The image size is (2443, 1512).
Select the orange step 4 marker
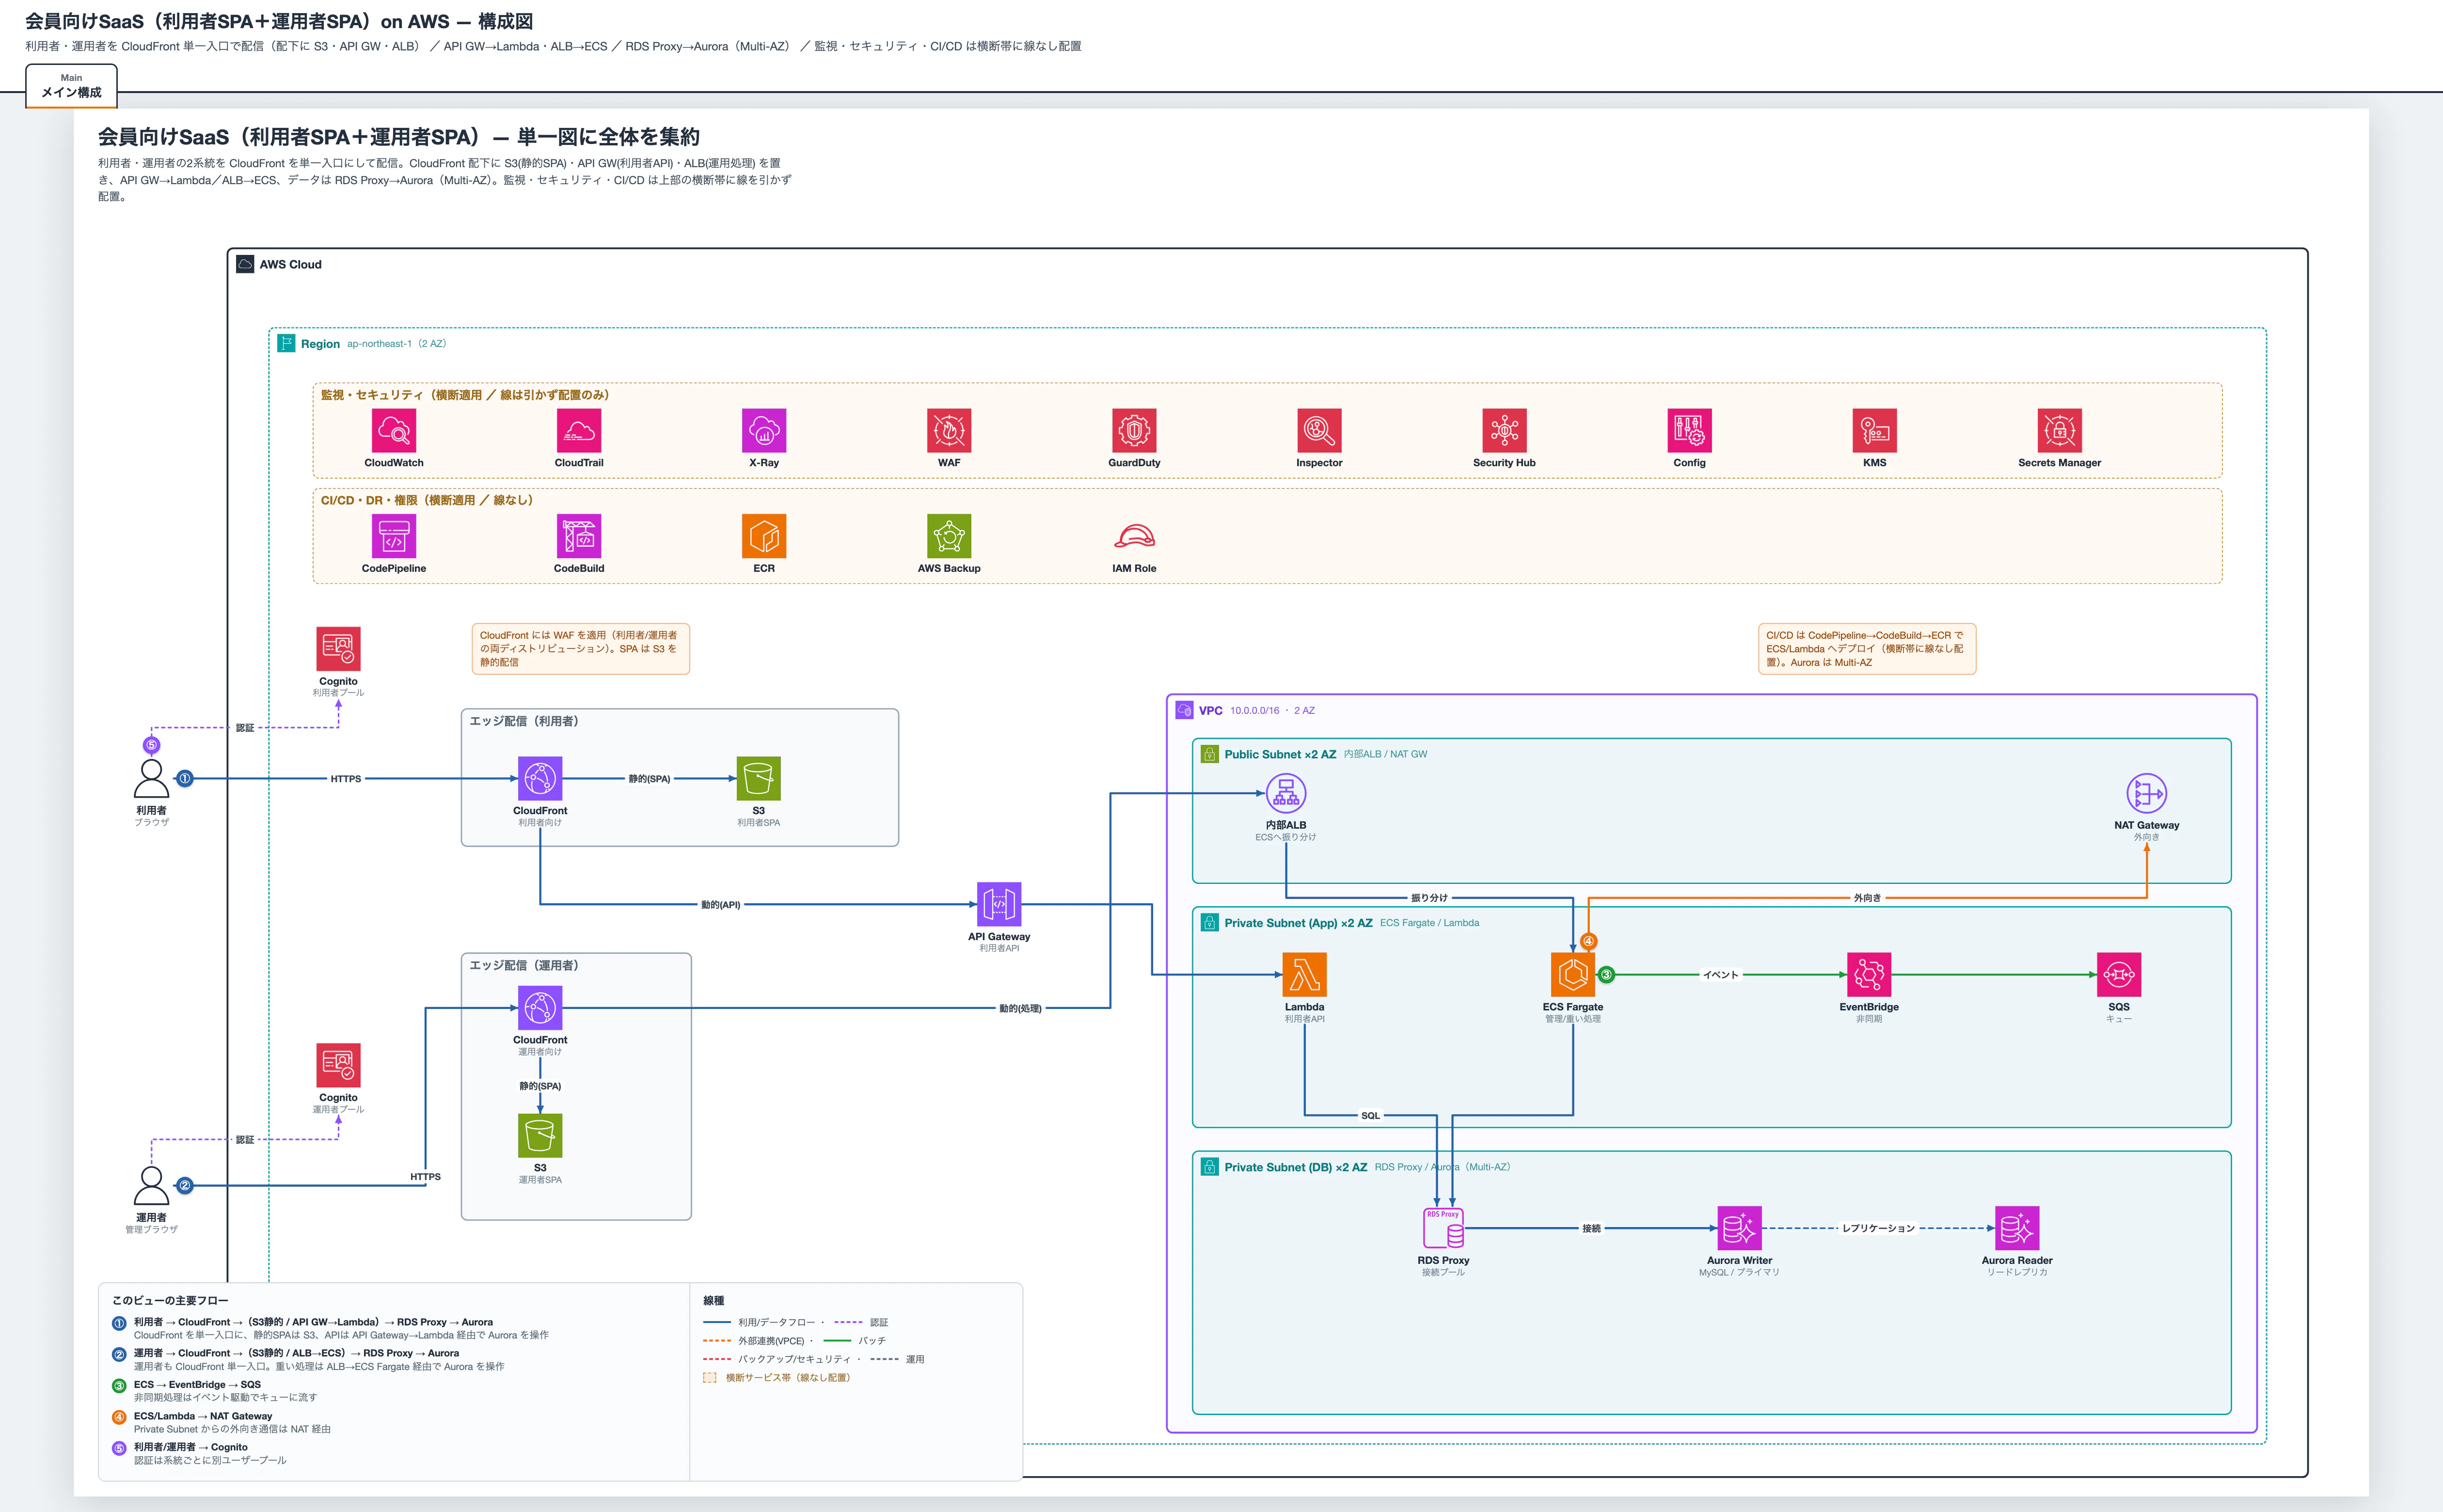(1588, 941)
